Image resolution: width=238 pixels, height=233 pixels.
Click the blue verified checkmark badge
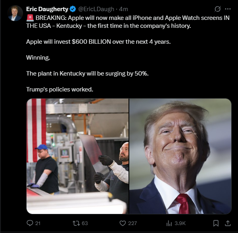pos(73,9)
